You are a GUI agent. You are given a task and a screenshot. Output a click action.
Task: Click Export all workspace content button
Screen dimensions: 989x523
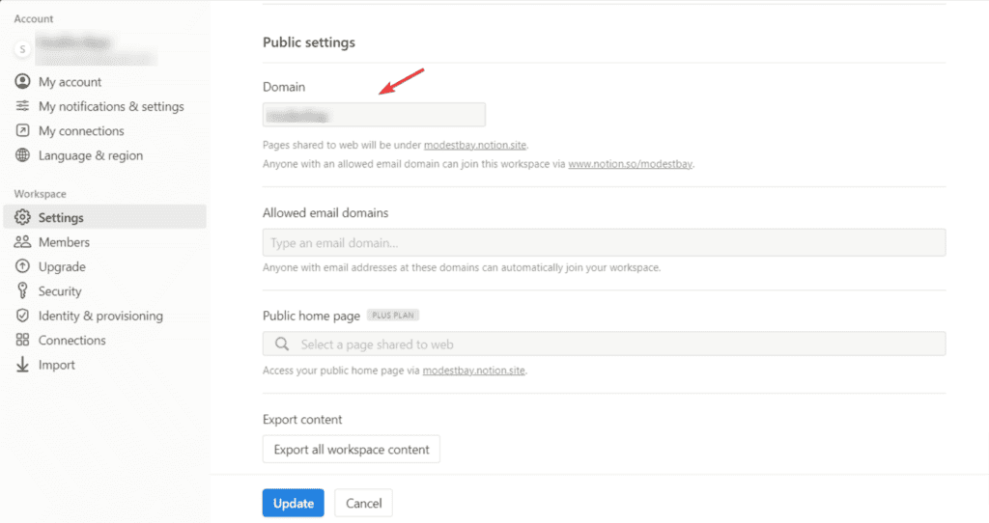pos(351,450)
